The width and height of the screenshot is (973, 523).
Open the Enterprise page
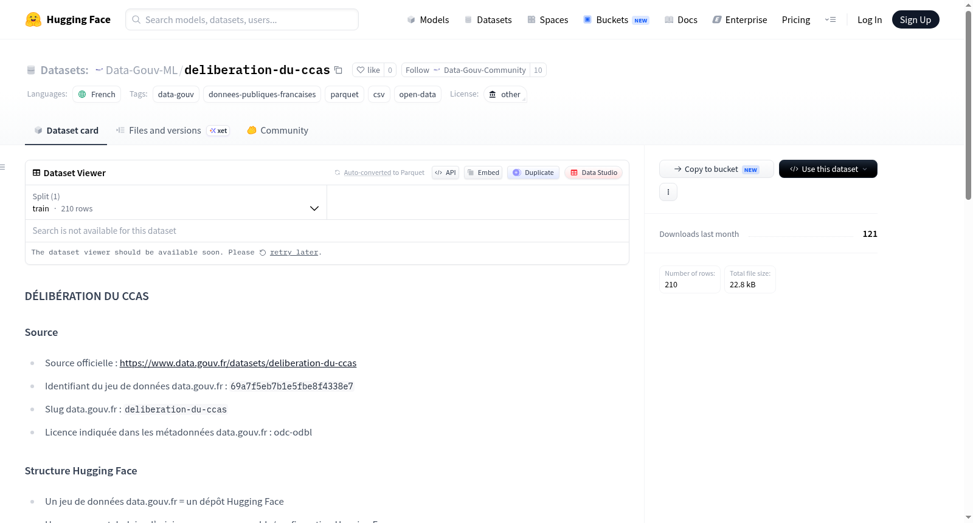(739, 20)
